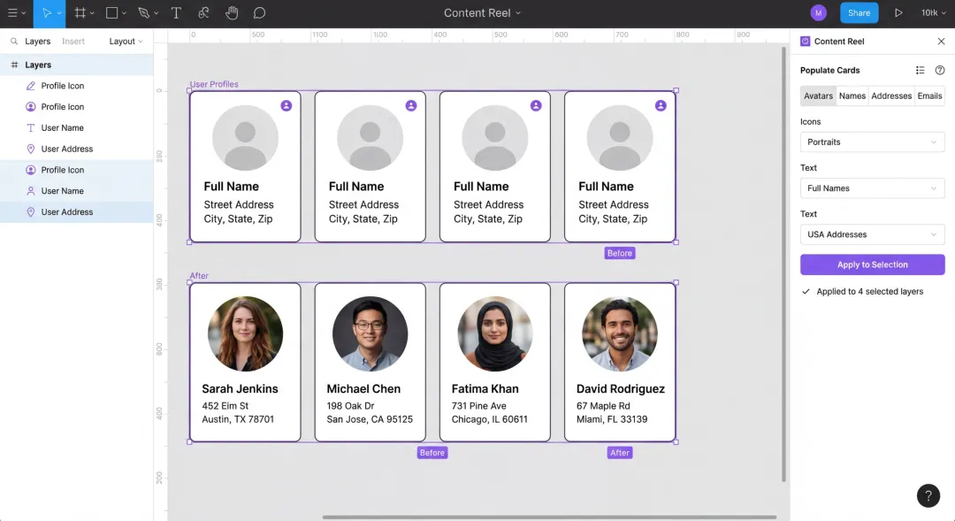Image resolution: width=955 pixels, height=521 pixels.
Task: Open the Content Reel file title menu
Action: click(482, 13)
